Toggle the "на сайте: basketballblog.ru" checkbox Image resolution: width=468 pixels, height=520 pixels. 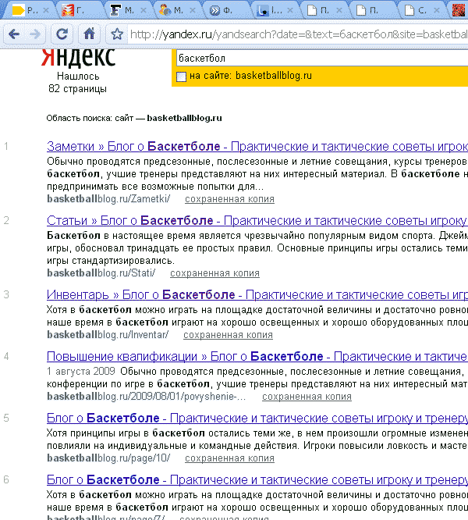(x=181, y=77)
